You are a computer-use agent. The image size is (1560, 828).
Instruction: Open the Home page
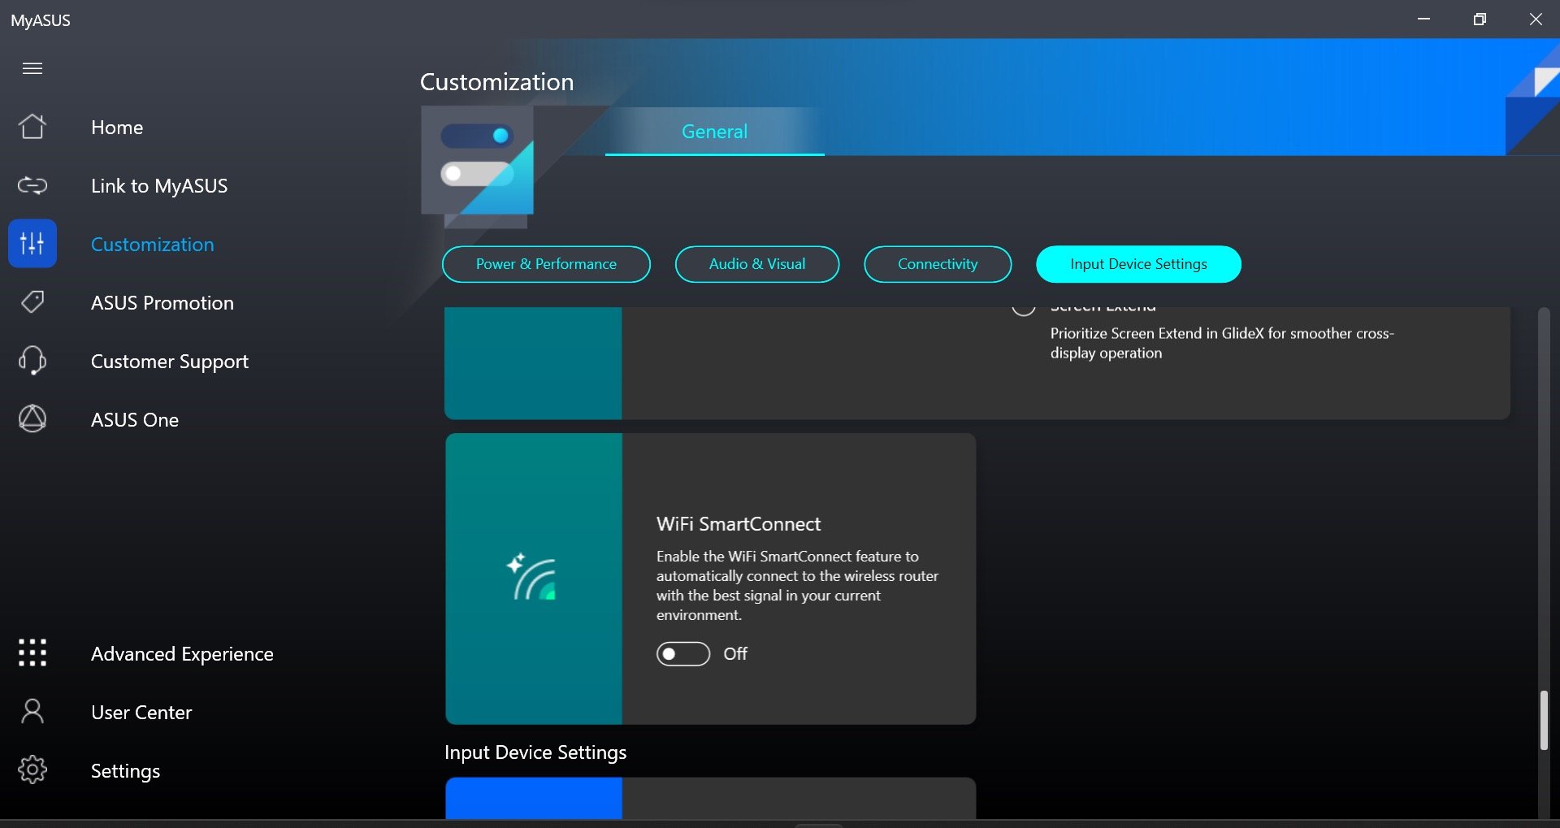pos(117,128)
